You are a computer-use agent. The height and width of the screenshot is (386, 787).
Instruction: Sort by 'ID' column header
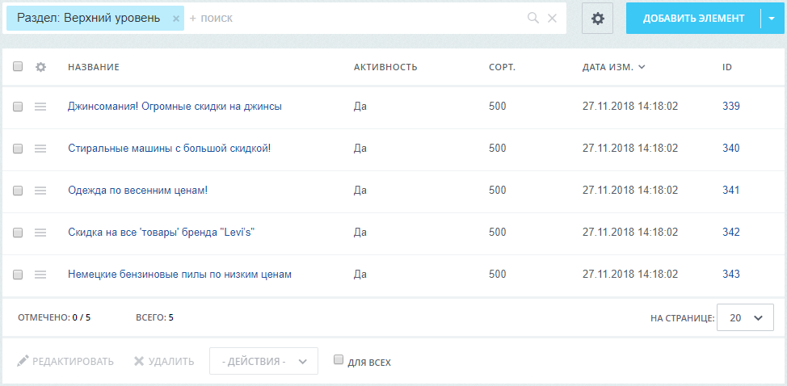click(x=726, y=67)
